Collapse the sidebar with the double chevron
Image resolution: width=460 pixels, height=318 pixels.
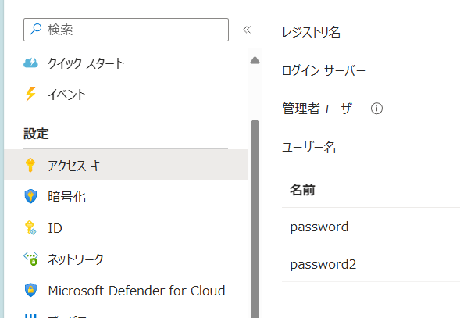point(247,30)
